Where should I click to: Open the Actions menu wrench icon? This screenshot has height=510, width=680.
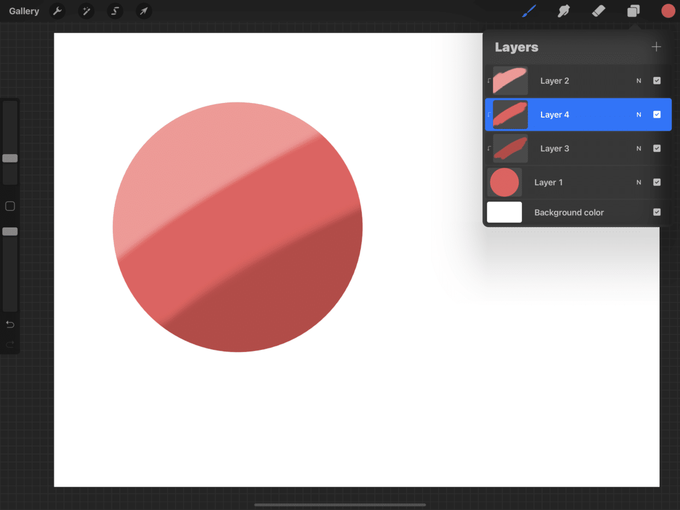tap(57, 11)
